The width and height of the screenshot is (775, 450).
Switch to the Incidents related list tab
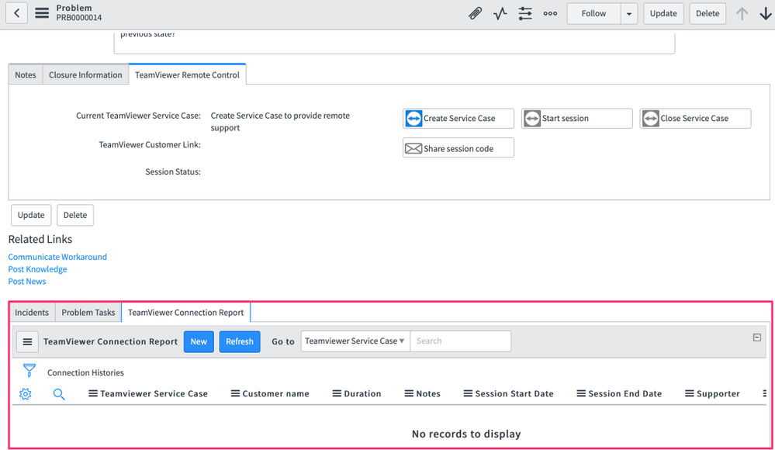(x=32, y=313)
